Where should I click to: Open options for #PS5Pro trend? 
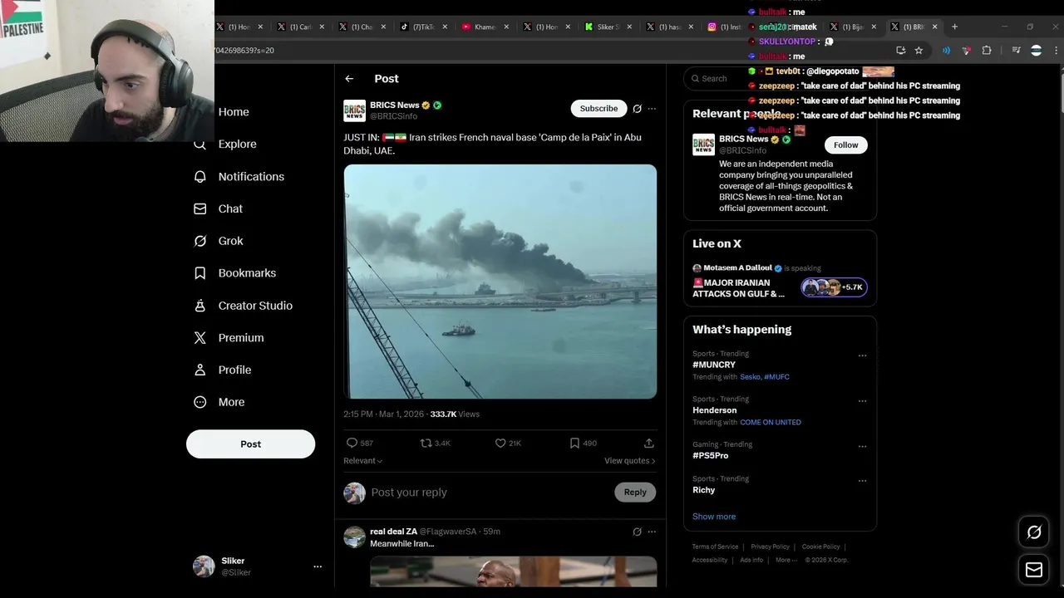point(862,446)
